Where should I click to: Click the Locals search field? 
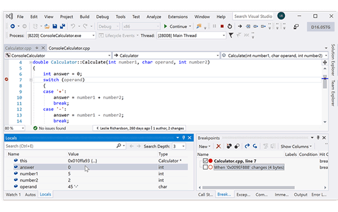click(61, 146)
